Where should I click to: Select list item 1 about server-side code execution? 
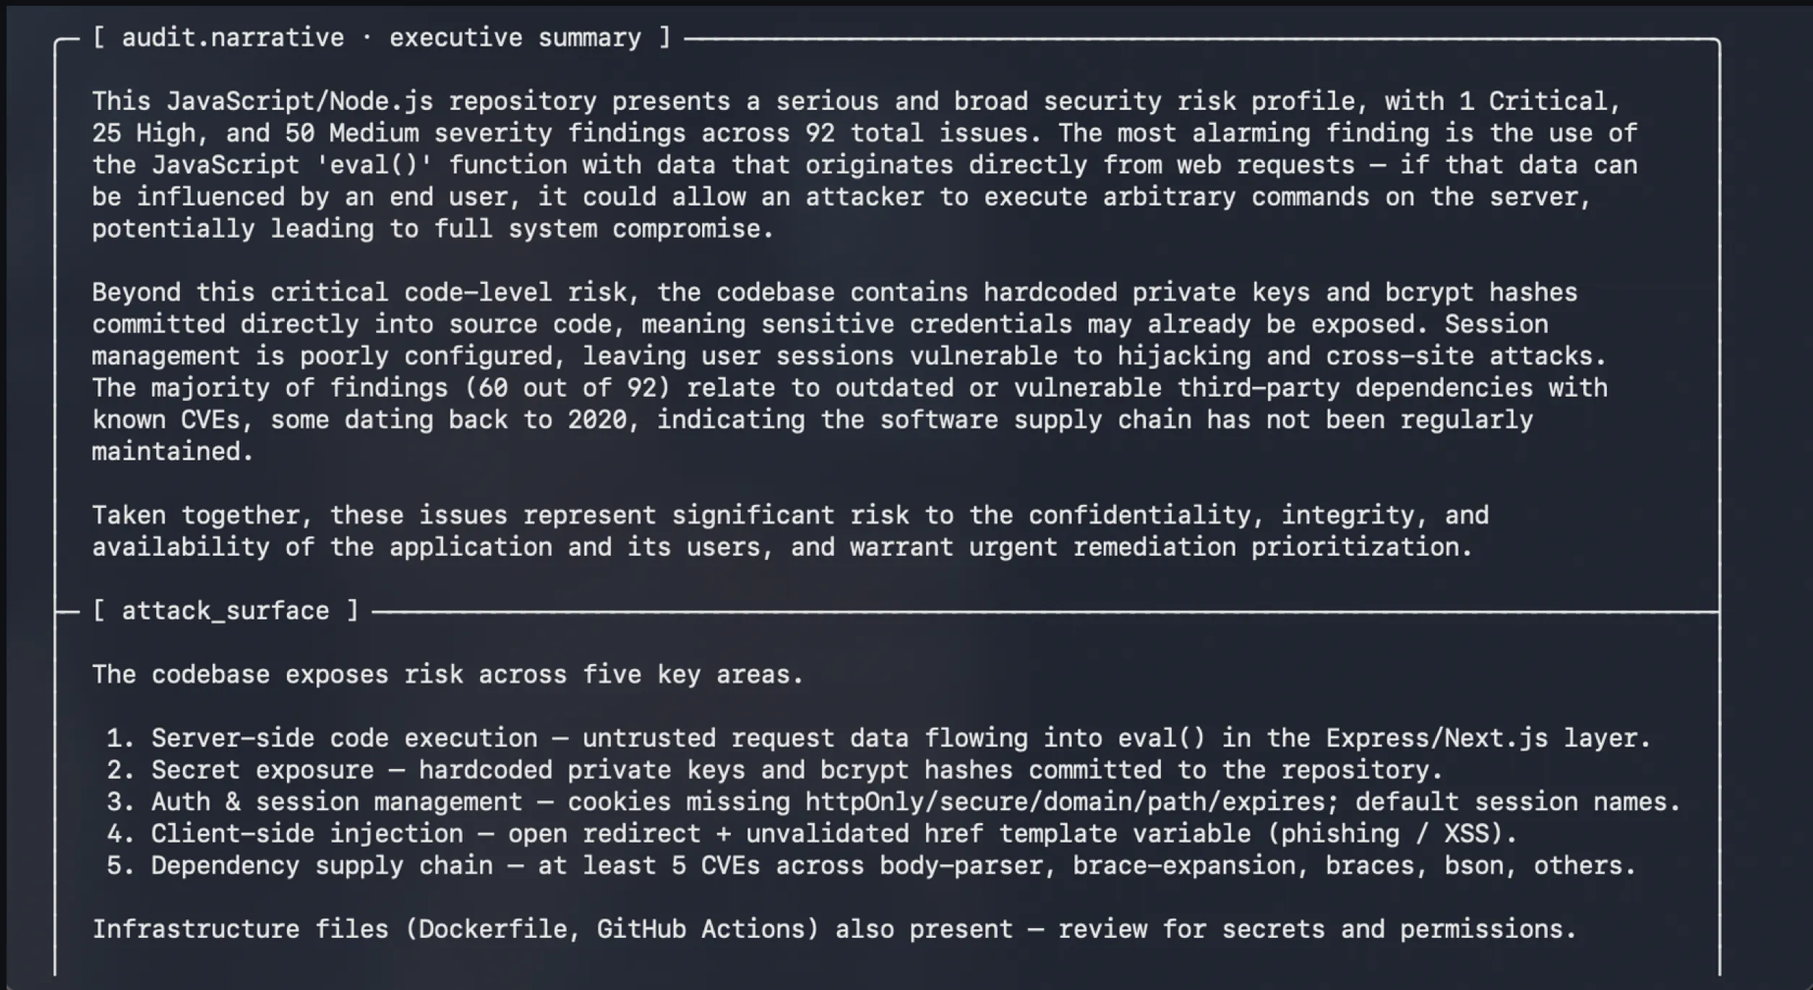click(x=879, y=738)
